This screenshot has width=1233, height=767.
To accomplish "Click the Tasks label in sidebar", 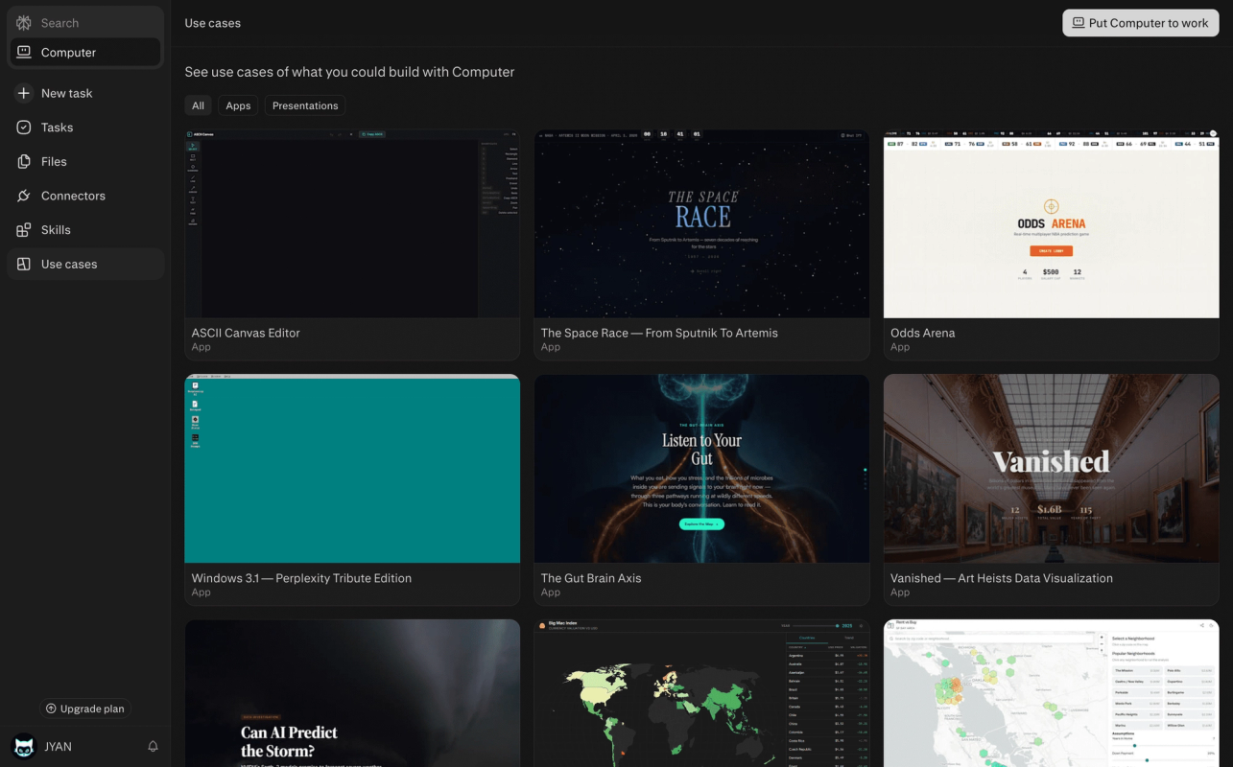I will (57, 128).
